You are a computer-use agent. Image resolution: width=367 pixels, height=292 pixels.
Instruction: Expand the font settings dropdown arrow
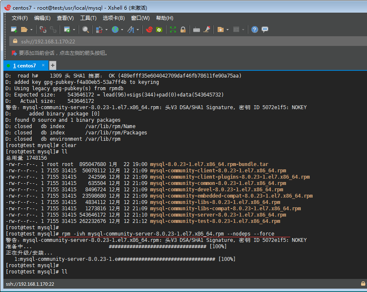tap(138, 29)
